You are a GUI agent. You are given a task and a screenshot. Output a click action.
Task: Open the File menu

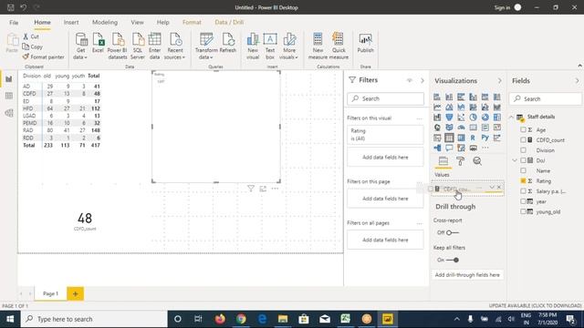pyautogui.click(x=14, y=22)
